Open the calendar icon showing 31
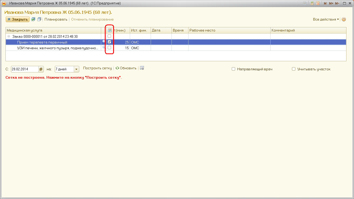354x199 pixels. click(318, 3)
